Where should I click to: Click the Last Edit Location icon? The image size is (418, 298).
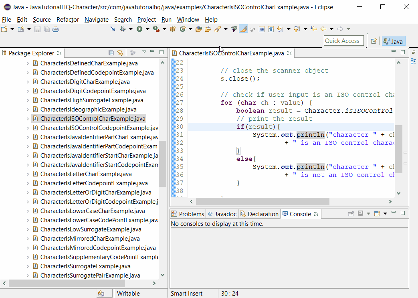[314, 29]
